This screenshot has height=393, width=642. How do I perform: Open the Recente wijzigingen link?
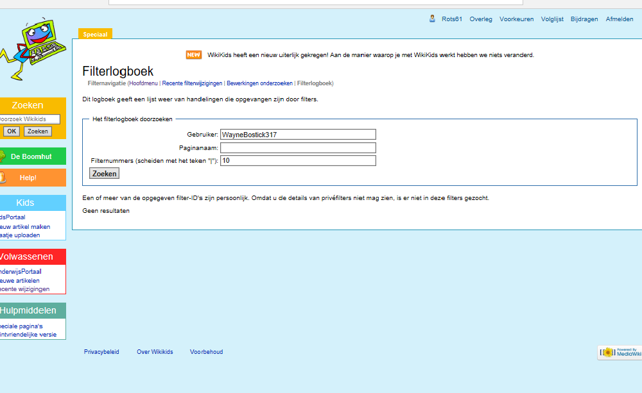(x=24, y=289)
